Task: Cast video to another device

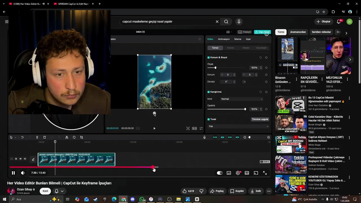Action: (256, 173)
